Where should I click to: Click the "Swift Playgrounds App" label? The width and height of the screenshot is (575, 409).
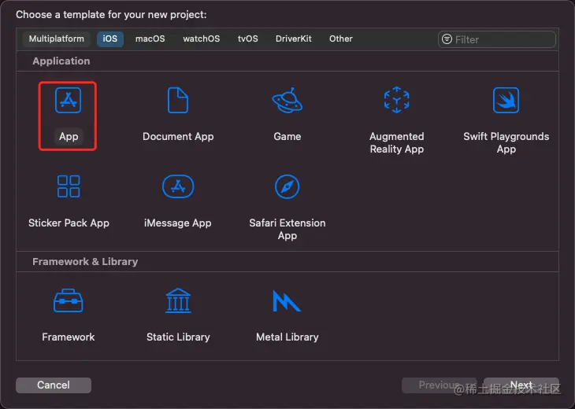pos(506,143)
